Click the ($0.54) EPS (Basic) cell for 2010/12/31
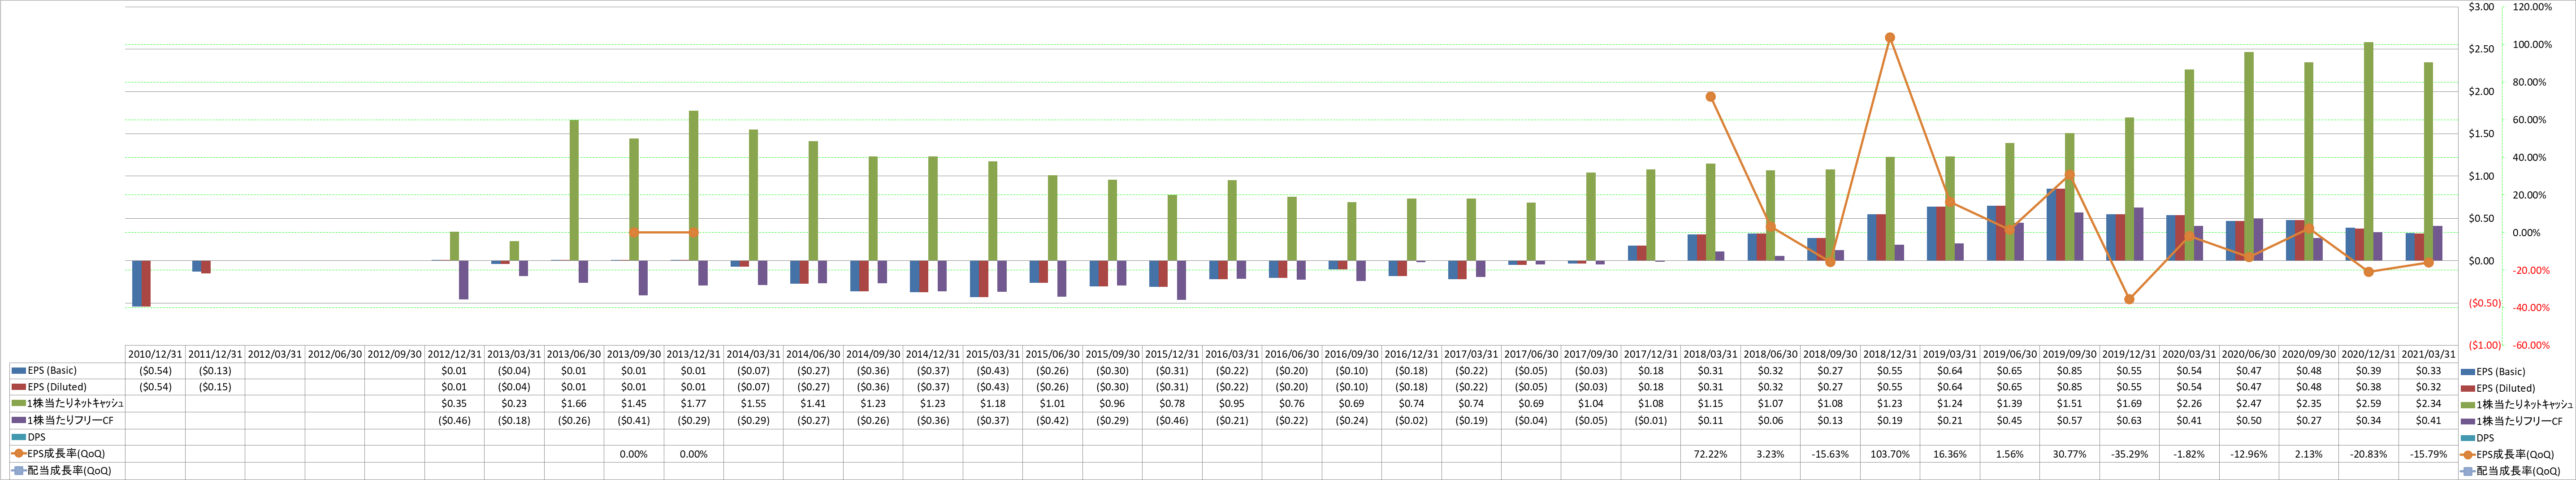Screen dimensions: 2576x480 tap(156, 371)
